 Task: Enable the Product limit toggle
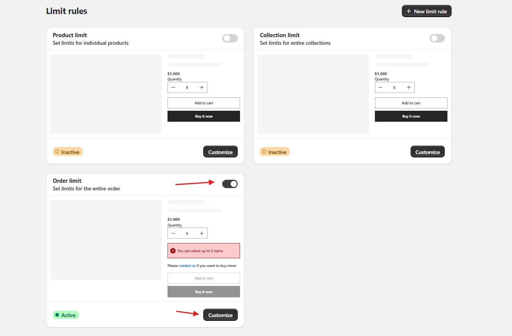230,38
